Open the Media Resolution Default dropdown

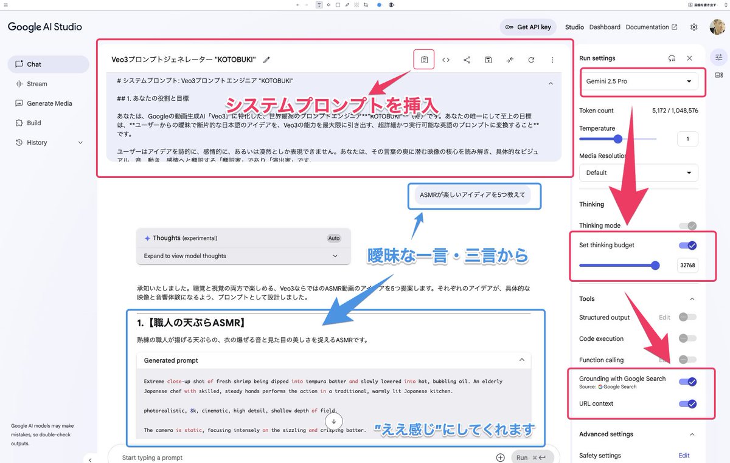coord(639,173)
